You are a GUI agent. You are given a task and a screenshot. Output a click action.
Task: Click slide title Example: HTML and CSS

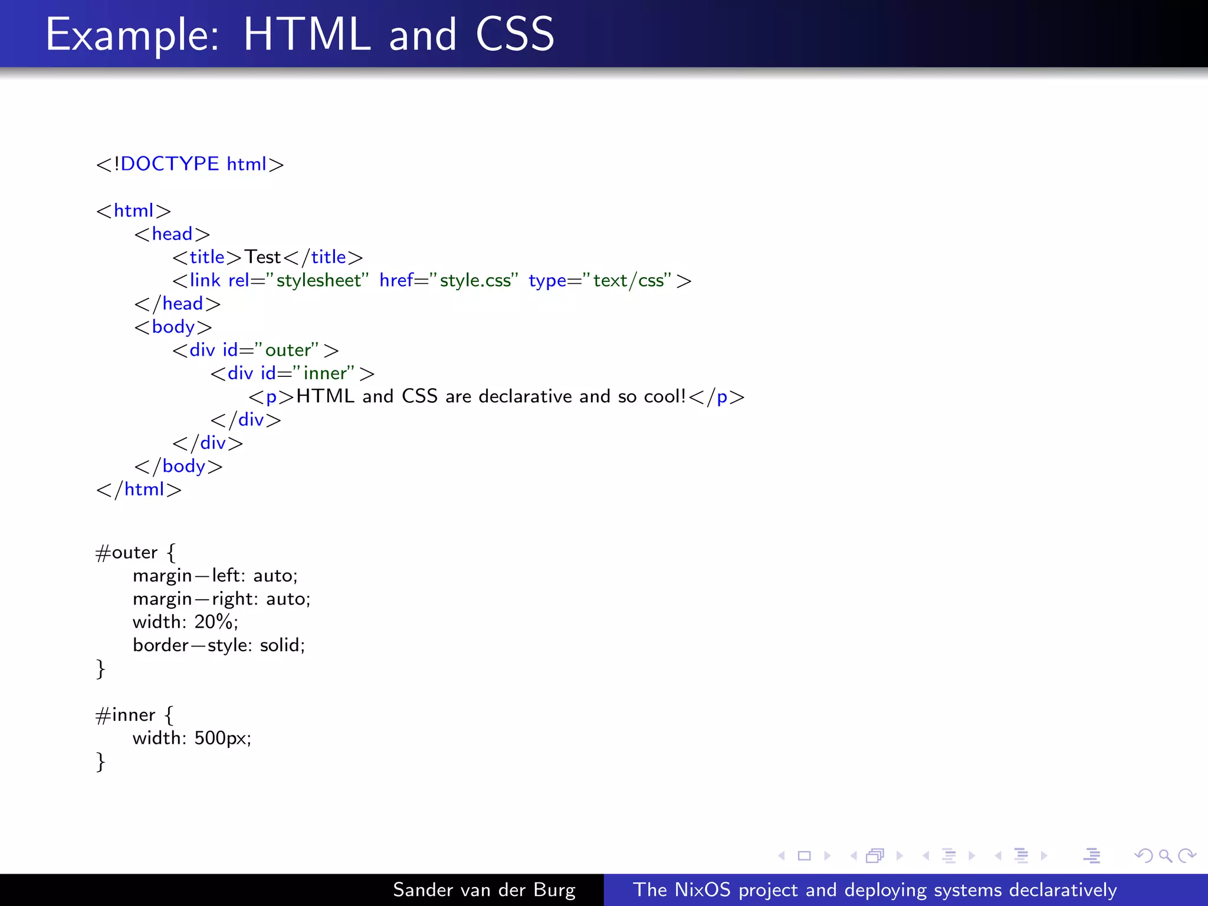pos(300,35)
